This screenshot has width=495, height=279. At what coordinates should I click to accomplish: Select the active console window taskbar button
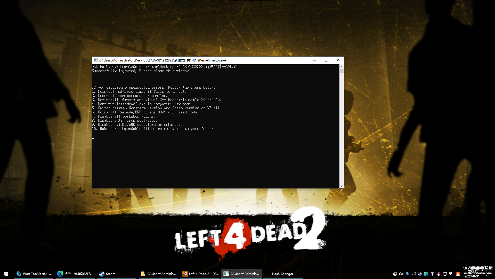[x=241, y=274]
